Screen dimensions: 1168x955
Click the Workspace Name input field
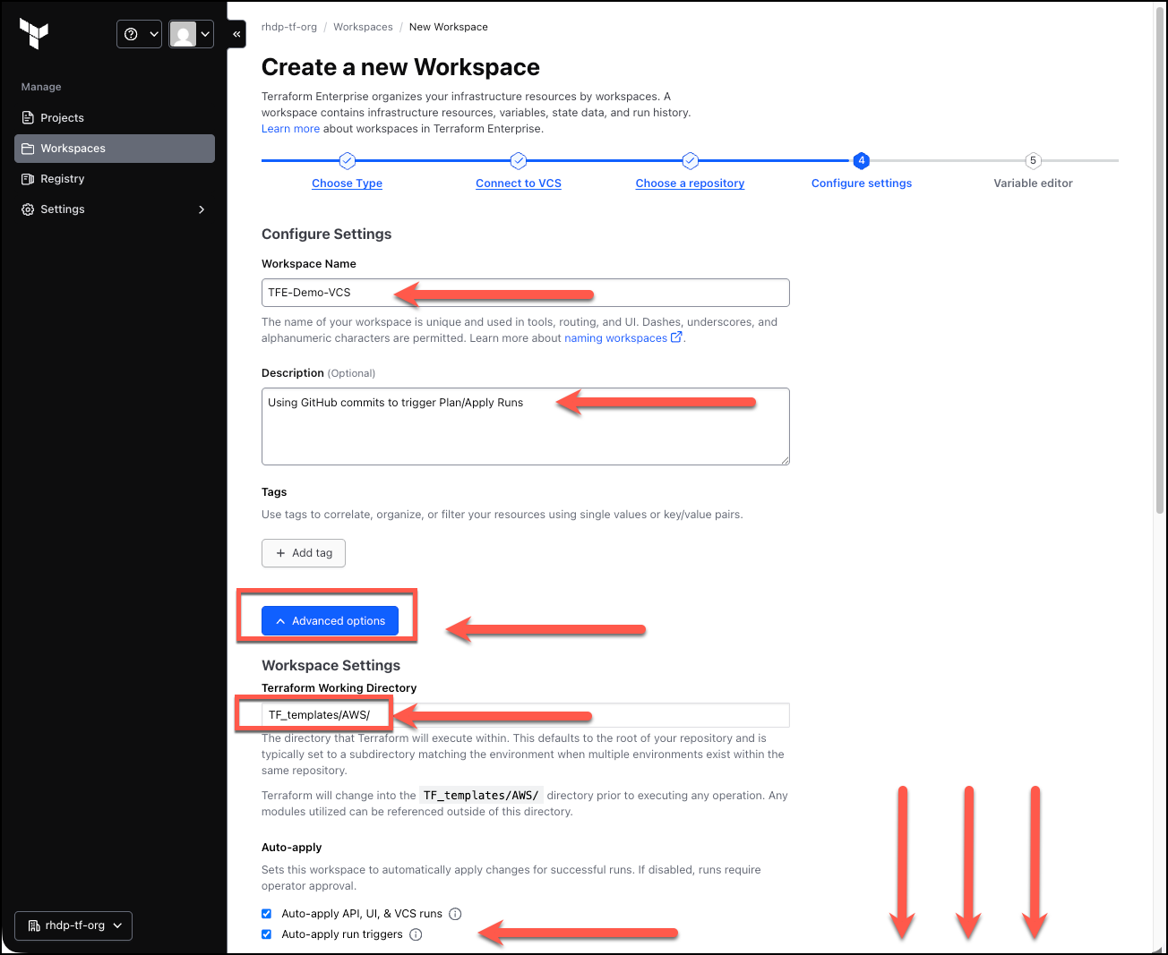[526, 293]
